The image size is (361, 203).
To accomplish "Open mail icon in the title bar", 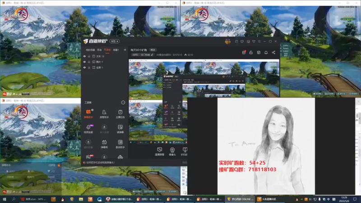I will coord(236,42).
